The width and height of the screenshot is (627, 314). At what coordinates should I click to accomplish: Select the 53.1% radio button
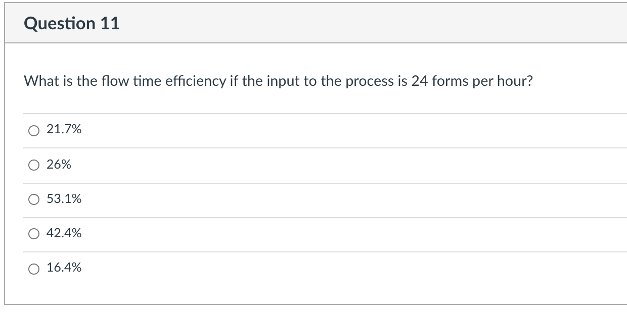[33, 199]
